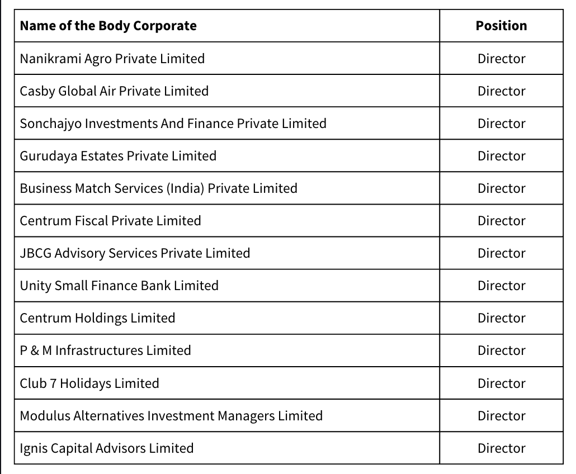The width and height of the screenshot is (576, 474).
Task: Click the 'Name of the Body Corporate' header
Action: click(x=108, y=26)
